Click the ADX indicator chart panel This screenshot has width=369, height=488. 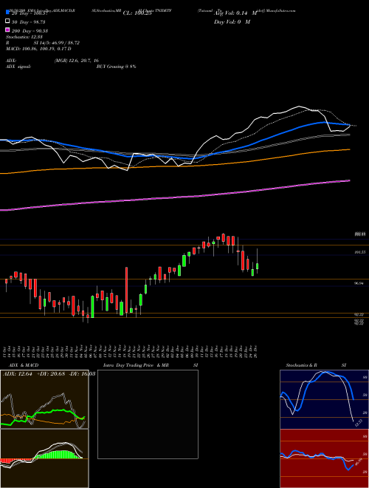[44, 399]
